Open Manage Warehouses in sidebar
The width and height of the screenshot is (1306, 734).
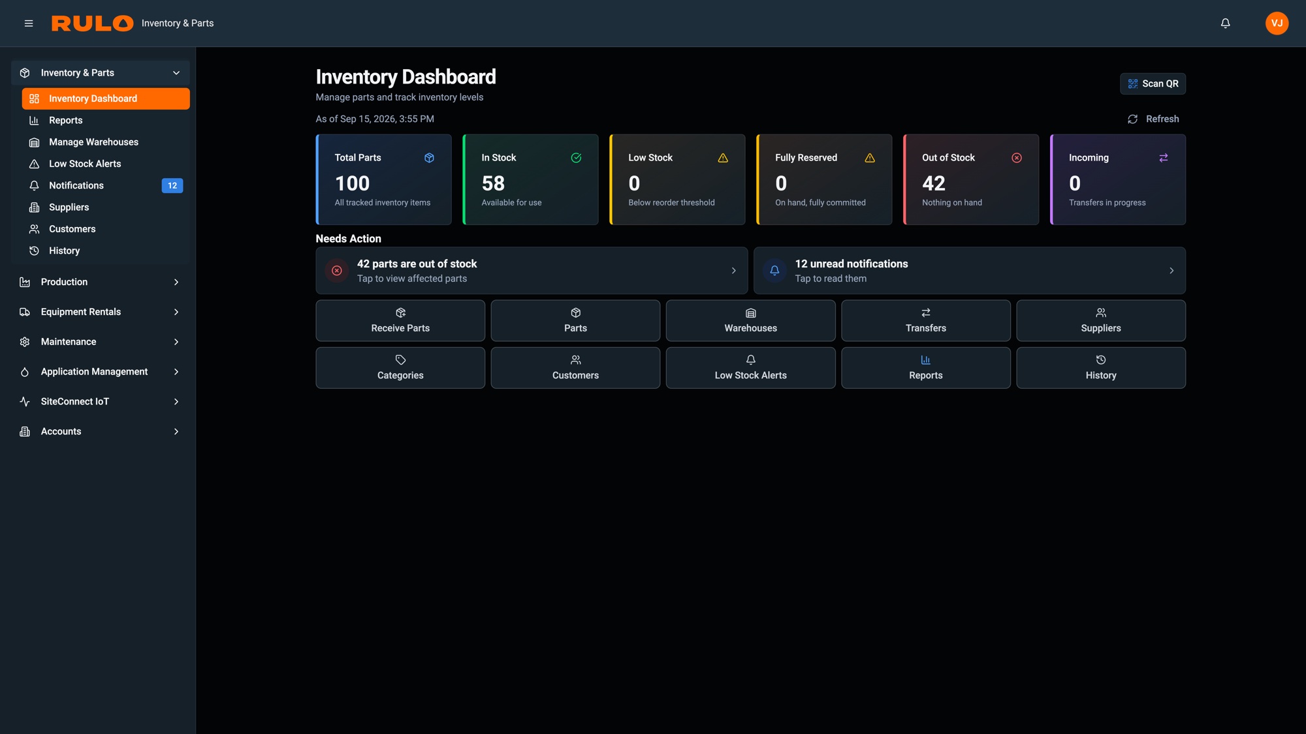point(106,142)
